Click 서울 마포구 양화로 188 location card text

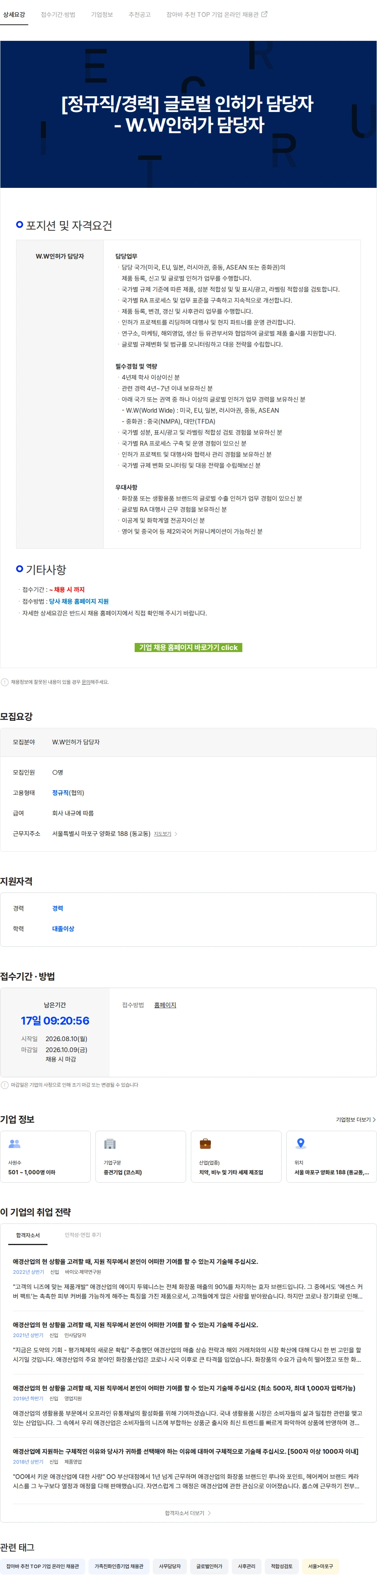point(332,1172)
